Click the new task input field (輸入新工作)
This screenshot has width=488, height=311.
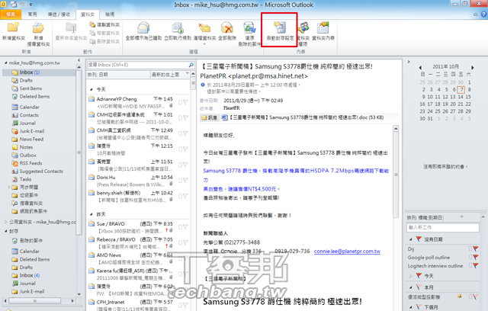tap(442, 227)
